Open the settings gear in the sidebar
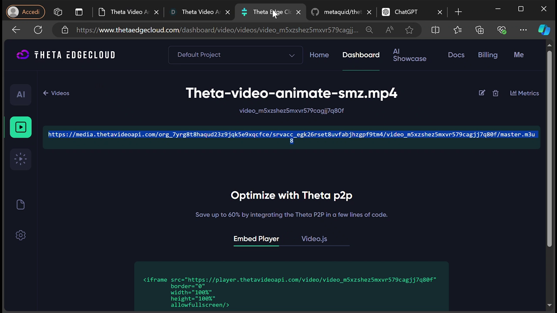The width and height of the screenshot is (557, 313). click(20, 235)
